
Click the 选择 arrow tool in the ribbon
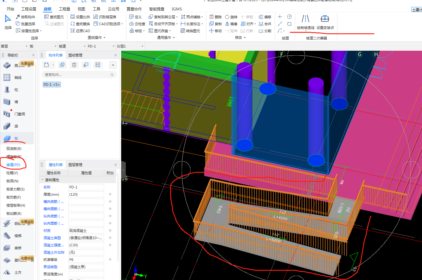click(x=8, y=23)
